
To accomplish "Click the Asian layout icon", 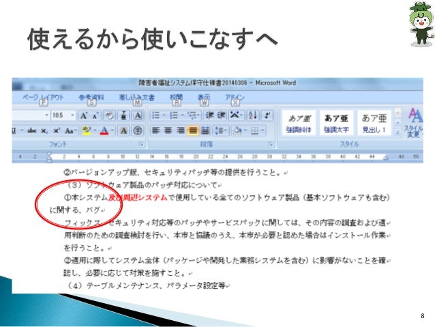I will point(235,115).
